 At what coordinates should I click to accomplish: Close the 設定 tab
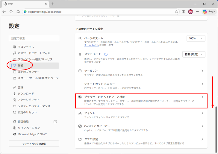click(46, 4)
